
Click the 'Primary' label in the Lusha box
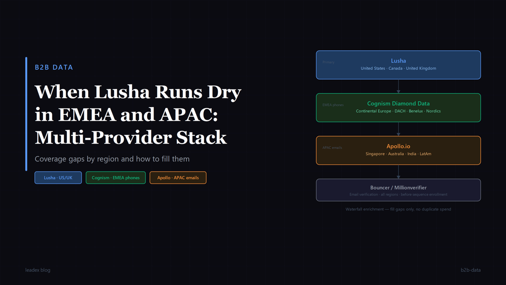click(x=328, y=62)
